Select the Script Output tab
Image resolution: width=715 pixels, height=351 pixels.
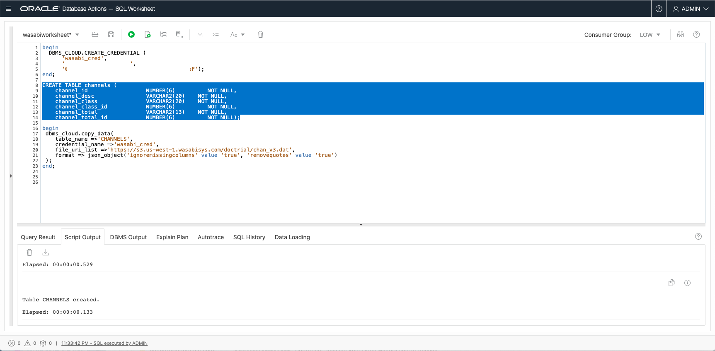82,237
